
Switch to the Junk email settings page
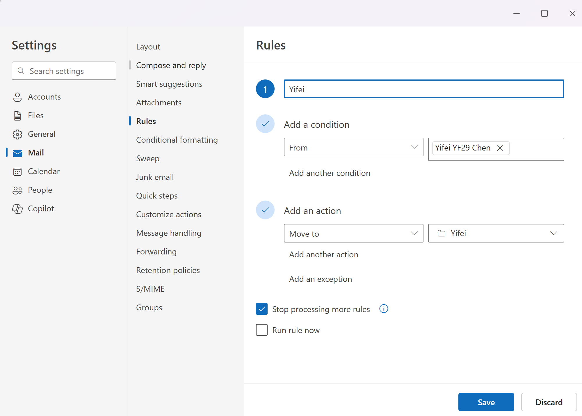(x=155, y=177)
